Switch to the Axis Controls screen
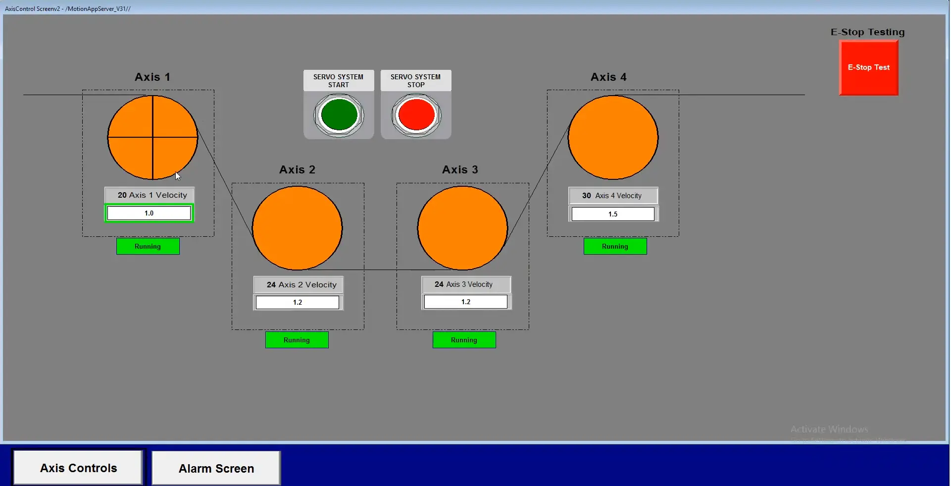This screenshot has width=951, height=486. [78, 467]
